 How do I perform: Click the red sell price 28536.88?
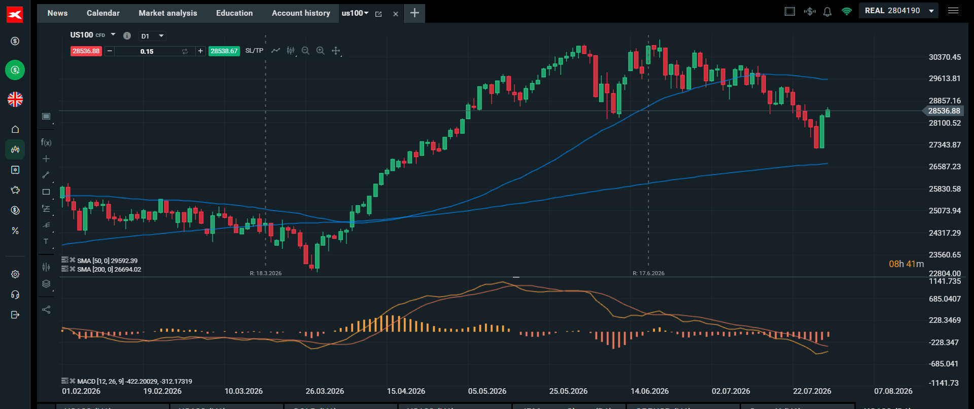[86, 51]
